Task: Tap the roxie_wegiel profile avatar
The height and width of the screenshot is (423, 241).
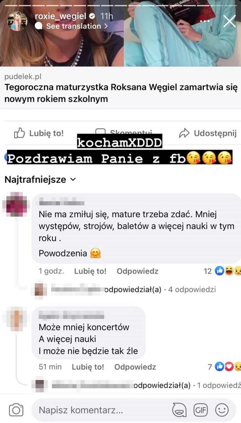Action: coord(17,21)
